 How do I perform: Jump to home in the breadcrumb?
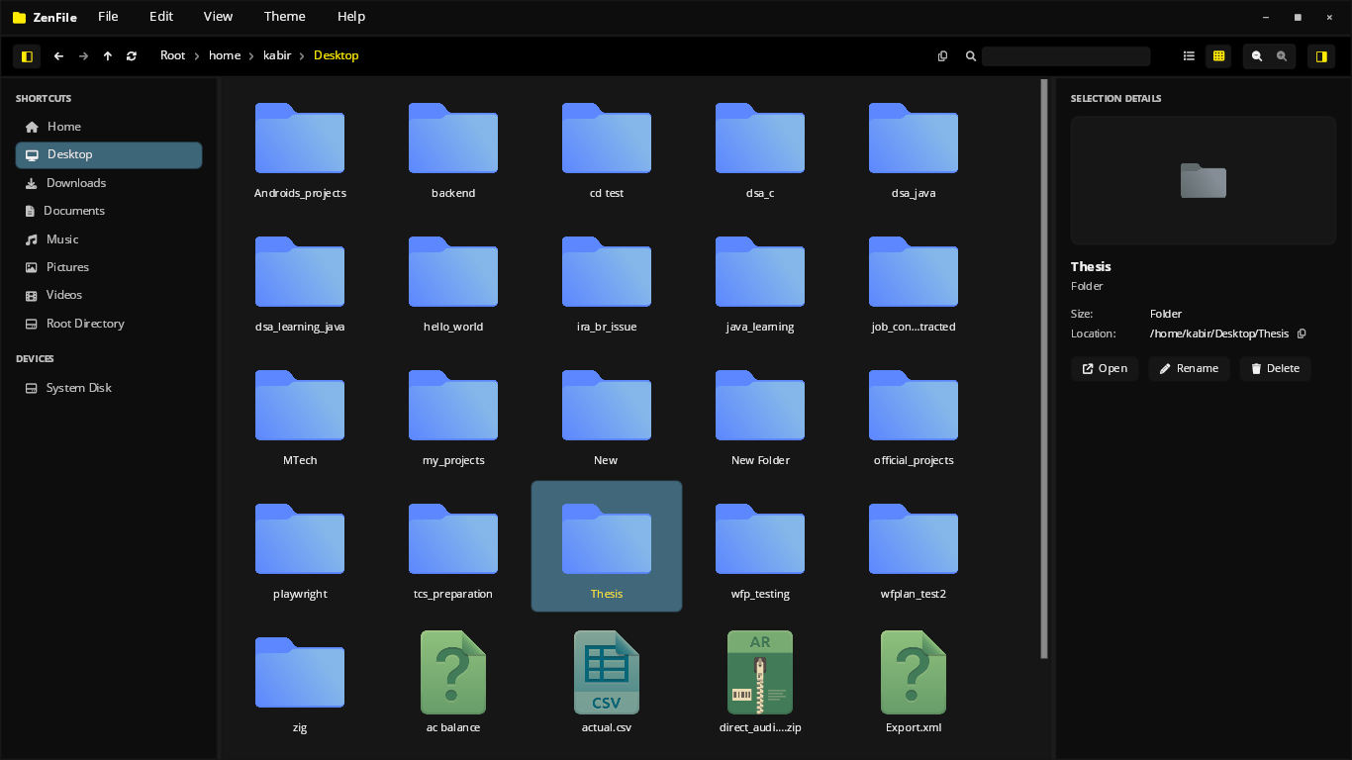pos(225,55)
